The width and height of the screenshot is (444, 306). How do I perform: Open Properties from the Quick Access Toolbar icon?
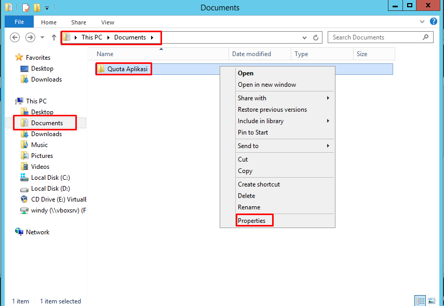[x=9, y=7]
